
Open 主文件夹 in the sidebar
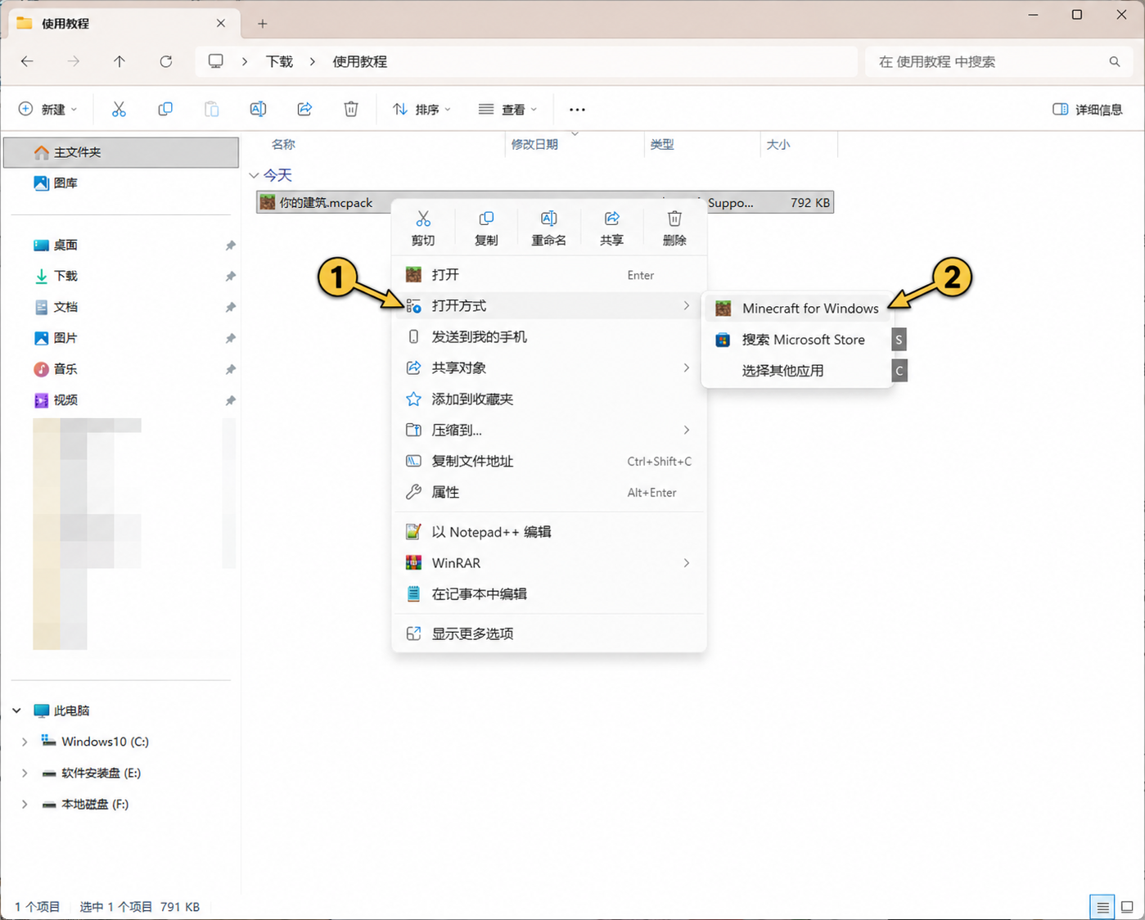point(121,152)
